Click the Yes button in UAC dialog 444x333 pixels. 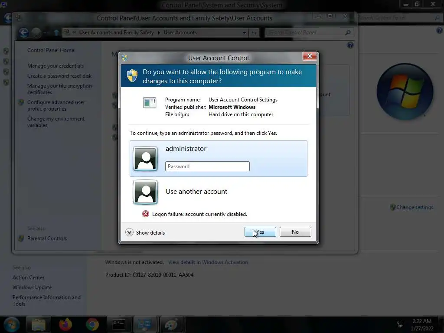[x=260, y=232]
